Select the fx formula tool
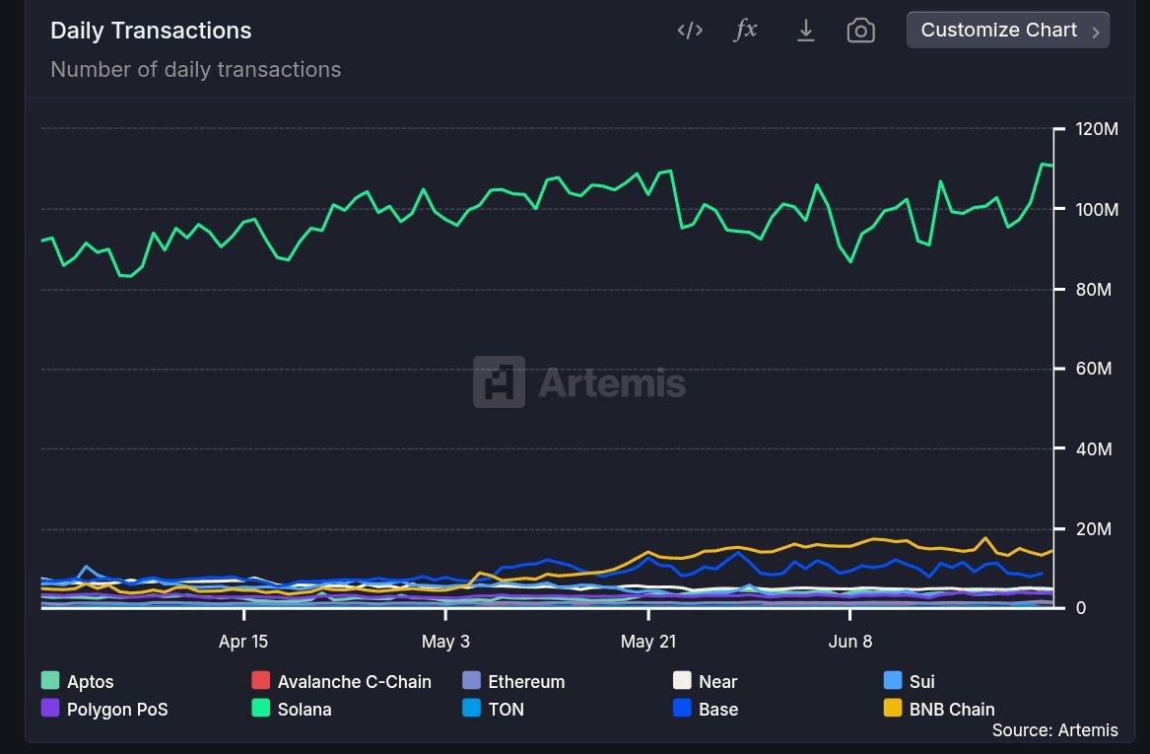The image size is (1150, 754). click(746, 30)
